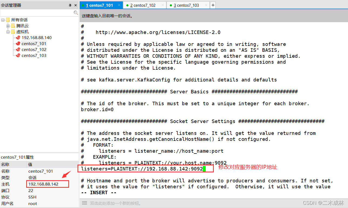
Task: Click the 'see kafka.server.KafkaConfig' comment line
Action: coord(179,80)
